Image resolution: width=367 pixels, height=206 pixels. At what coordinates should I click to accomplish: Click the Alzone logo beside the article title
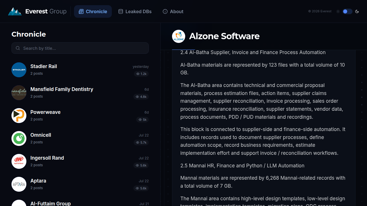pos(179,36)
